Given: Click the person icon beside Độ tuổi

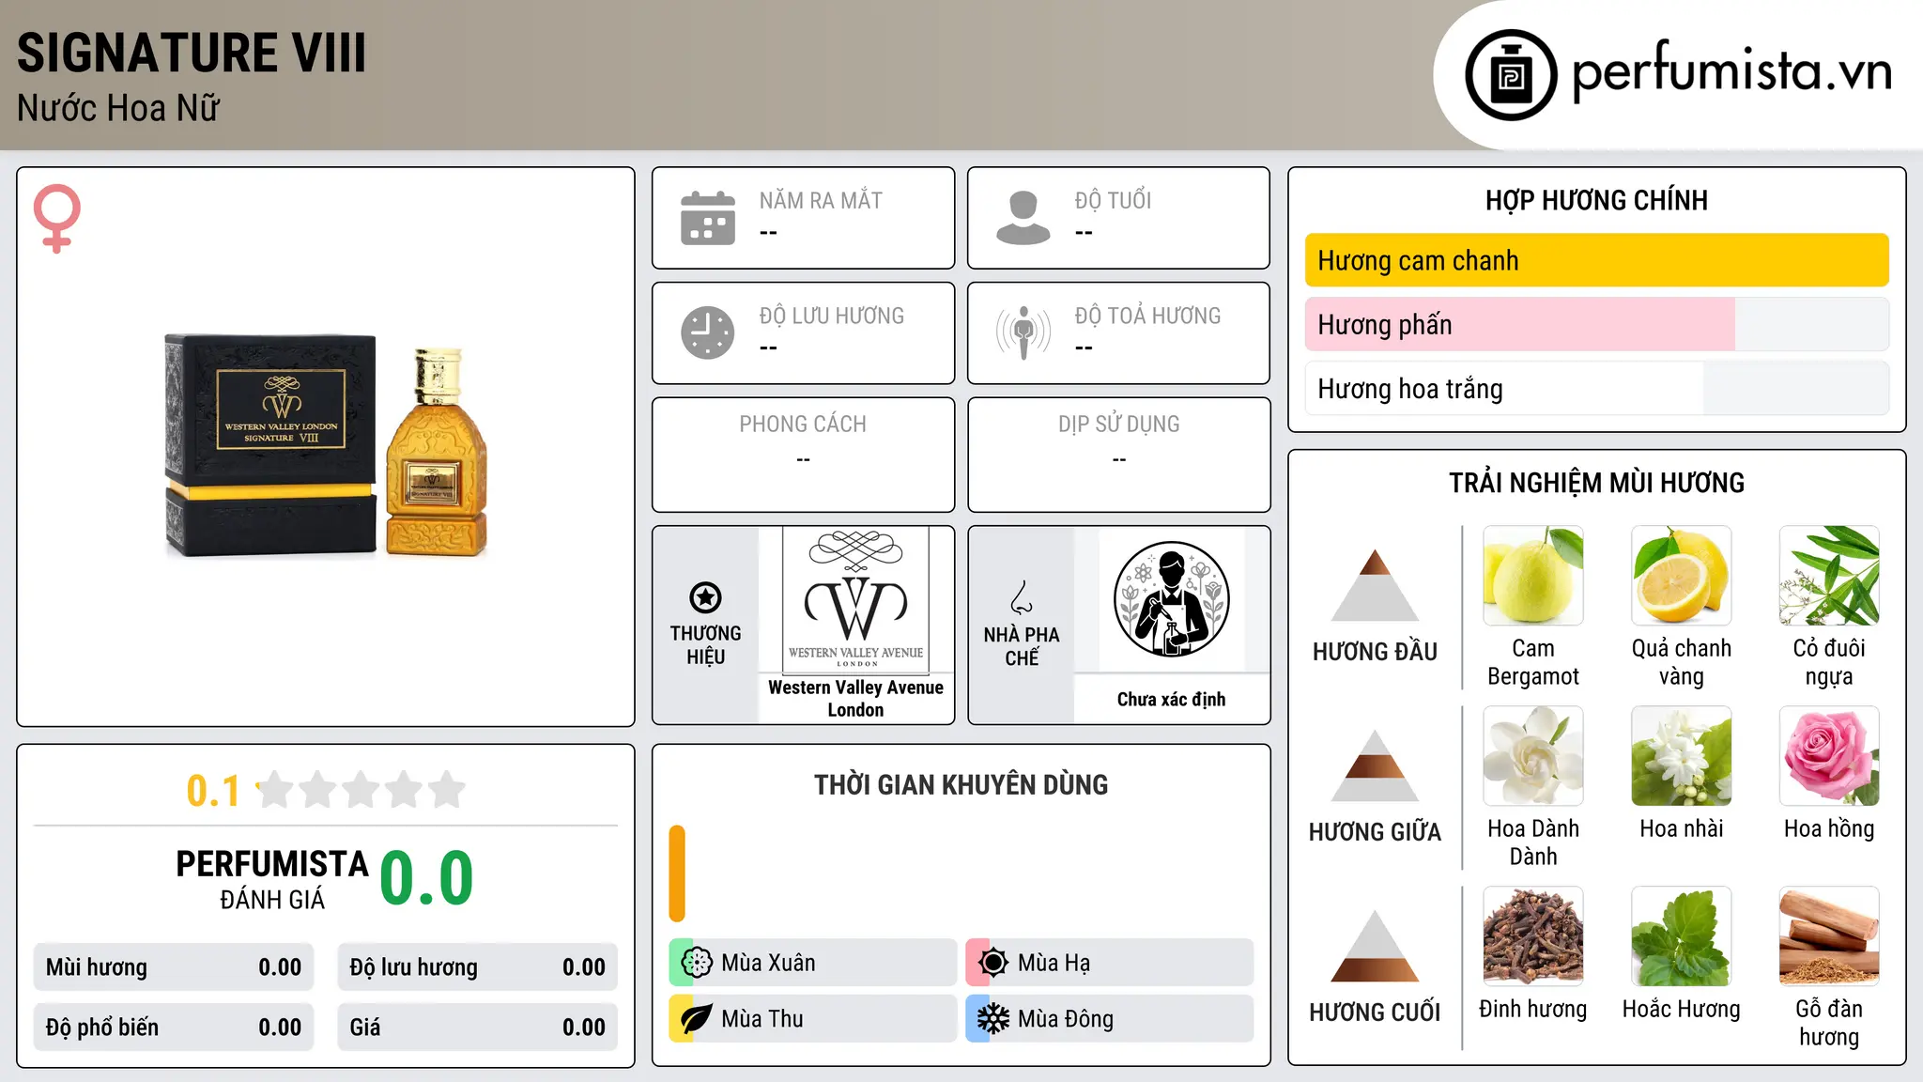Looking at the screenshot, I should (1023, 218).
